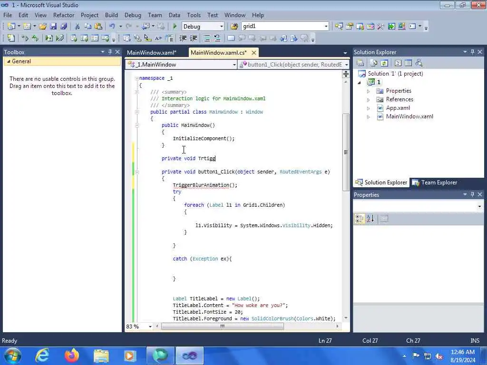Viewport: 487px width, 365px height.
Task: Open the Debug menu
Action: point(133,15)
